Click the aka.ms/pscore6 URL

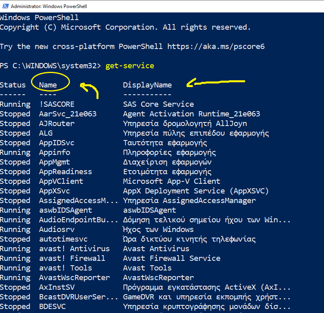(216, 47)
